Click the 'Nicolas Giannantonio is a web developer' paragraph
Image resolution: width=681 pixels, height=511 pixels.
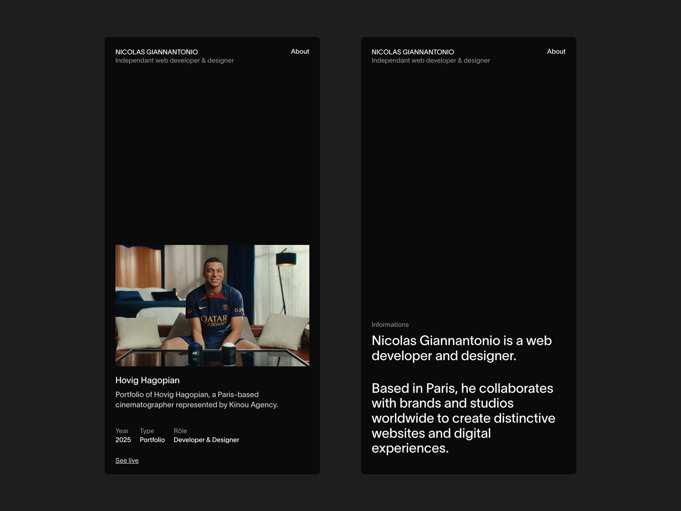click(462, 348)
